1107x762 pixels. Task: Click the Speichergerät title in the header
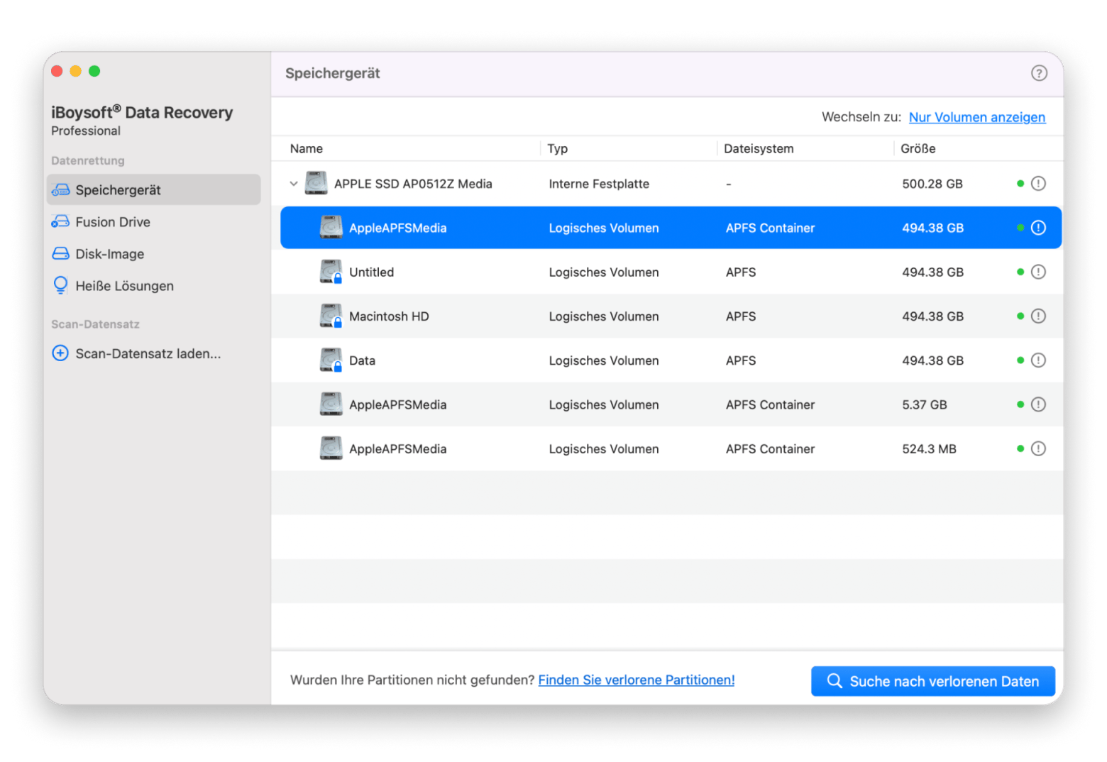pyautogui.click(x=333, y=73)
